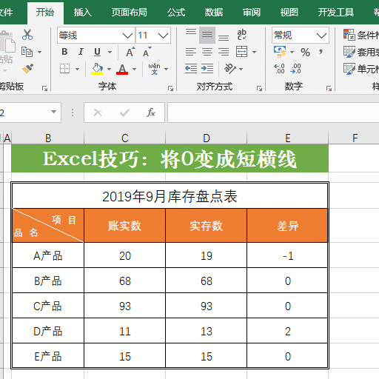Increase indent

click(x=207, y=69)
